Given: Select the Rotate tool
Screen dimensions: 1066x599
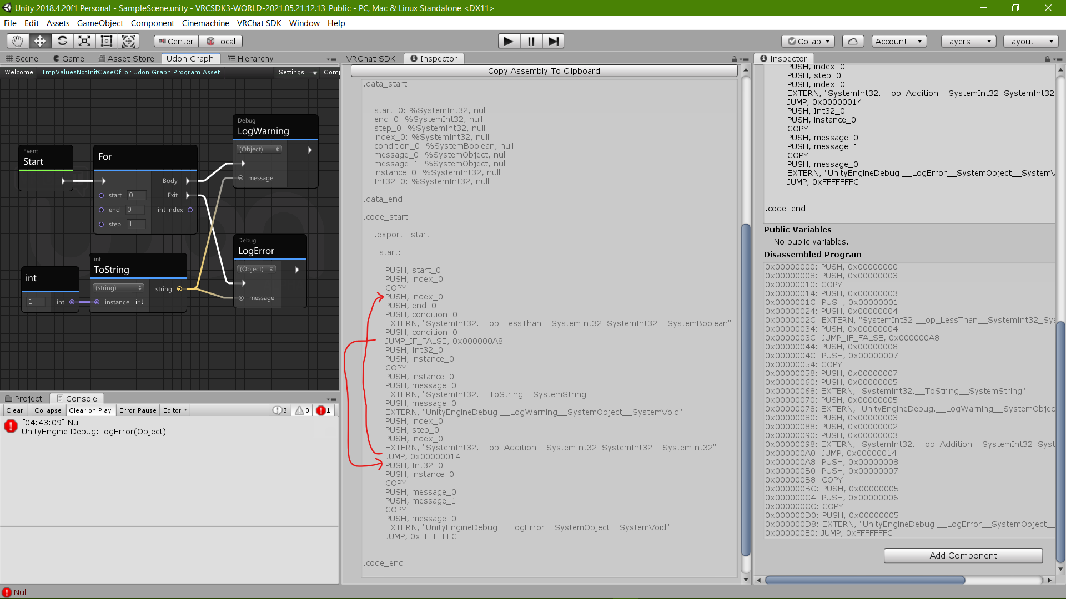Looking at the screenshot, I should (62, 41).
